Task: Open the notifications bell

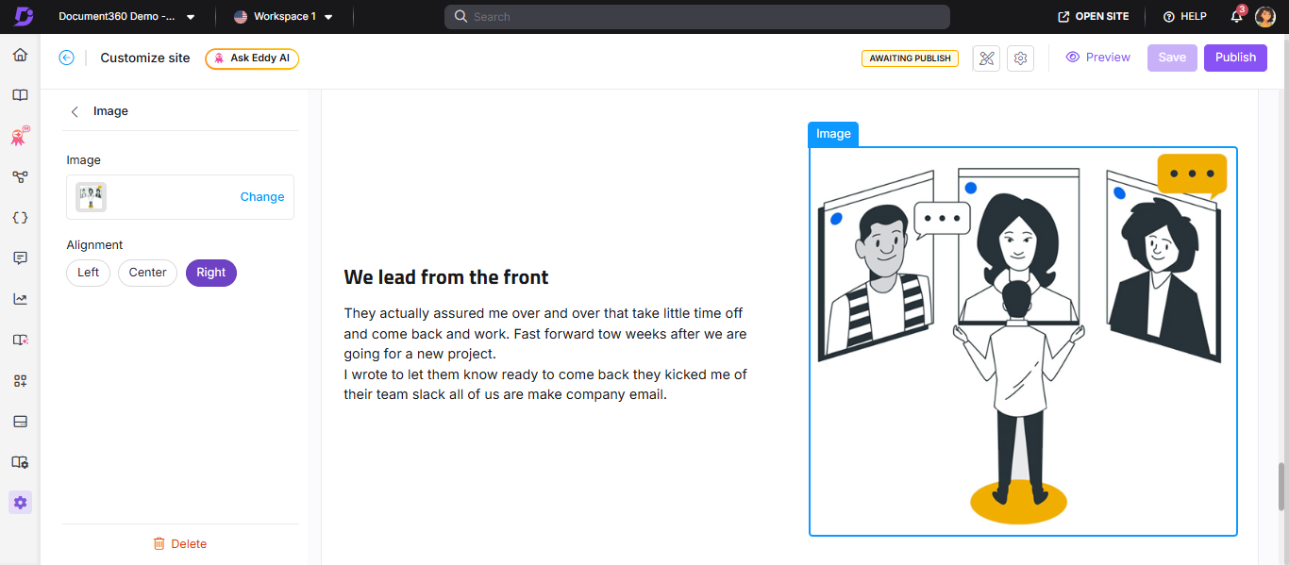Action: (1237, 16)
